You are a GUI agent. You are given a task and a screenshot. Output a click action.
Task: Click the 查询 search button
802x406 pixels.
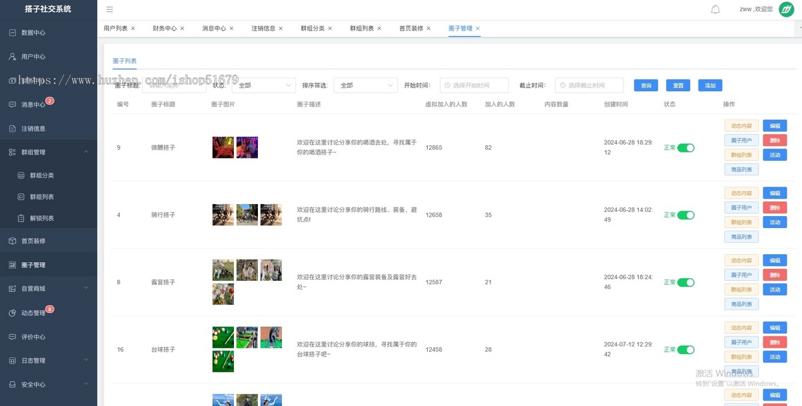646,86
